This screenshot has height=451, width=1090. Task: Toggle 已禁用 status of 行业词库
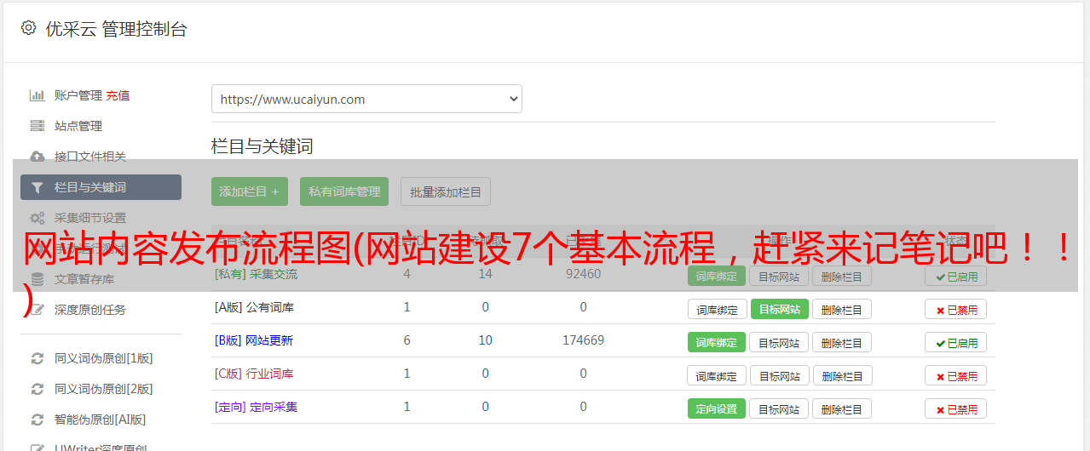tap(955, 375)
